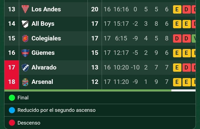Click the Alvarado club crest
Viewport: 200px width, 129px height.
(x=25, y=68)
